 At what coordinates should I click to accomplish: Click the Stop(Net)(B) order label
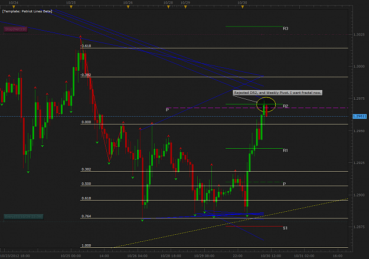click(x=15, y=29)
